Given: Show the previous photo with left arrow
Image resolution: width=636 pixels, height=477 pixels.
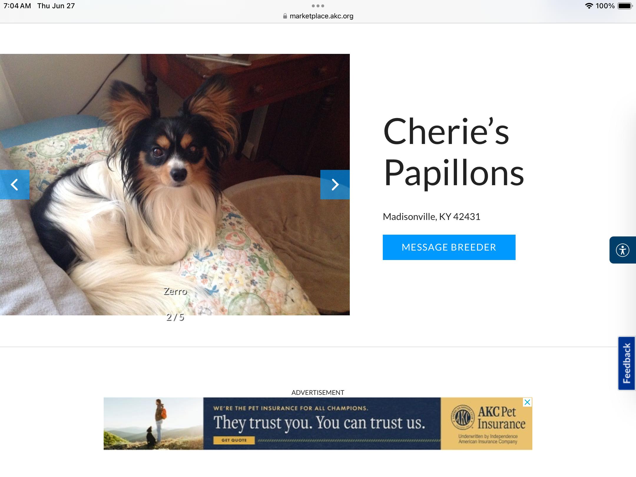Looking at the screenshot, I should click(x=14, y=185).
